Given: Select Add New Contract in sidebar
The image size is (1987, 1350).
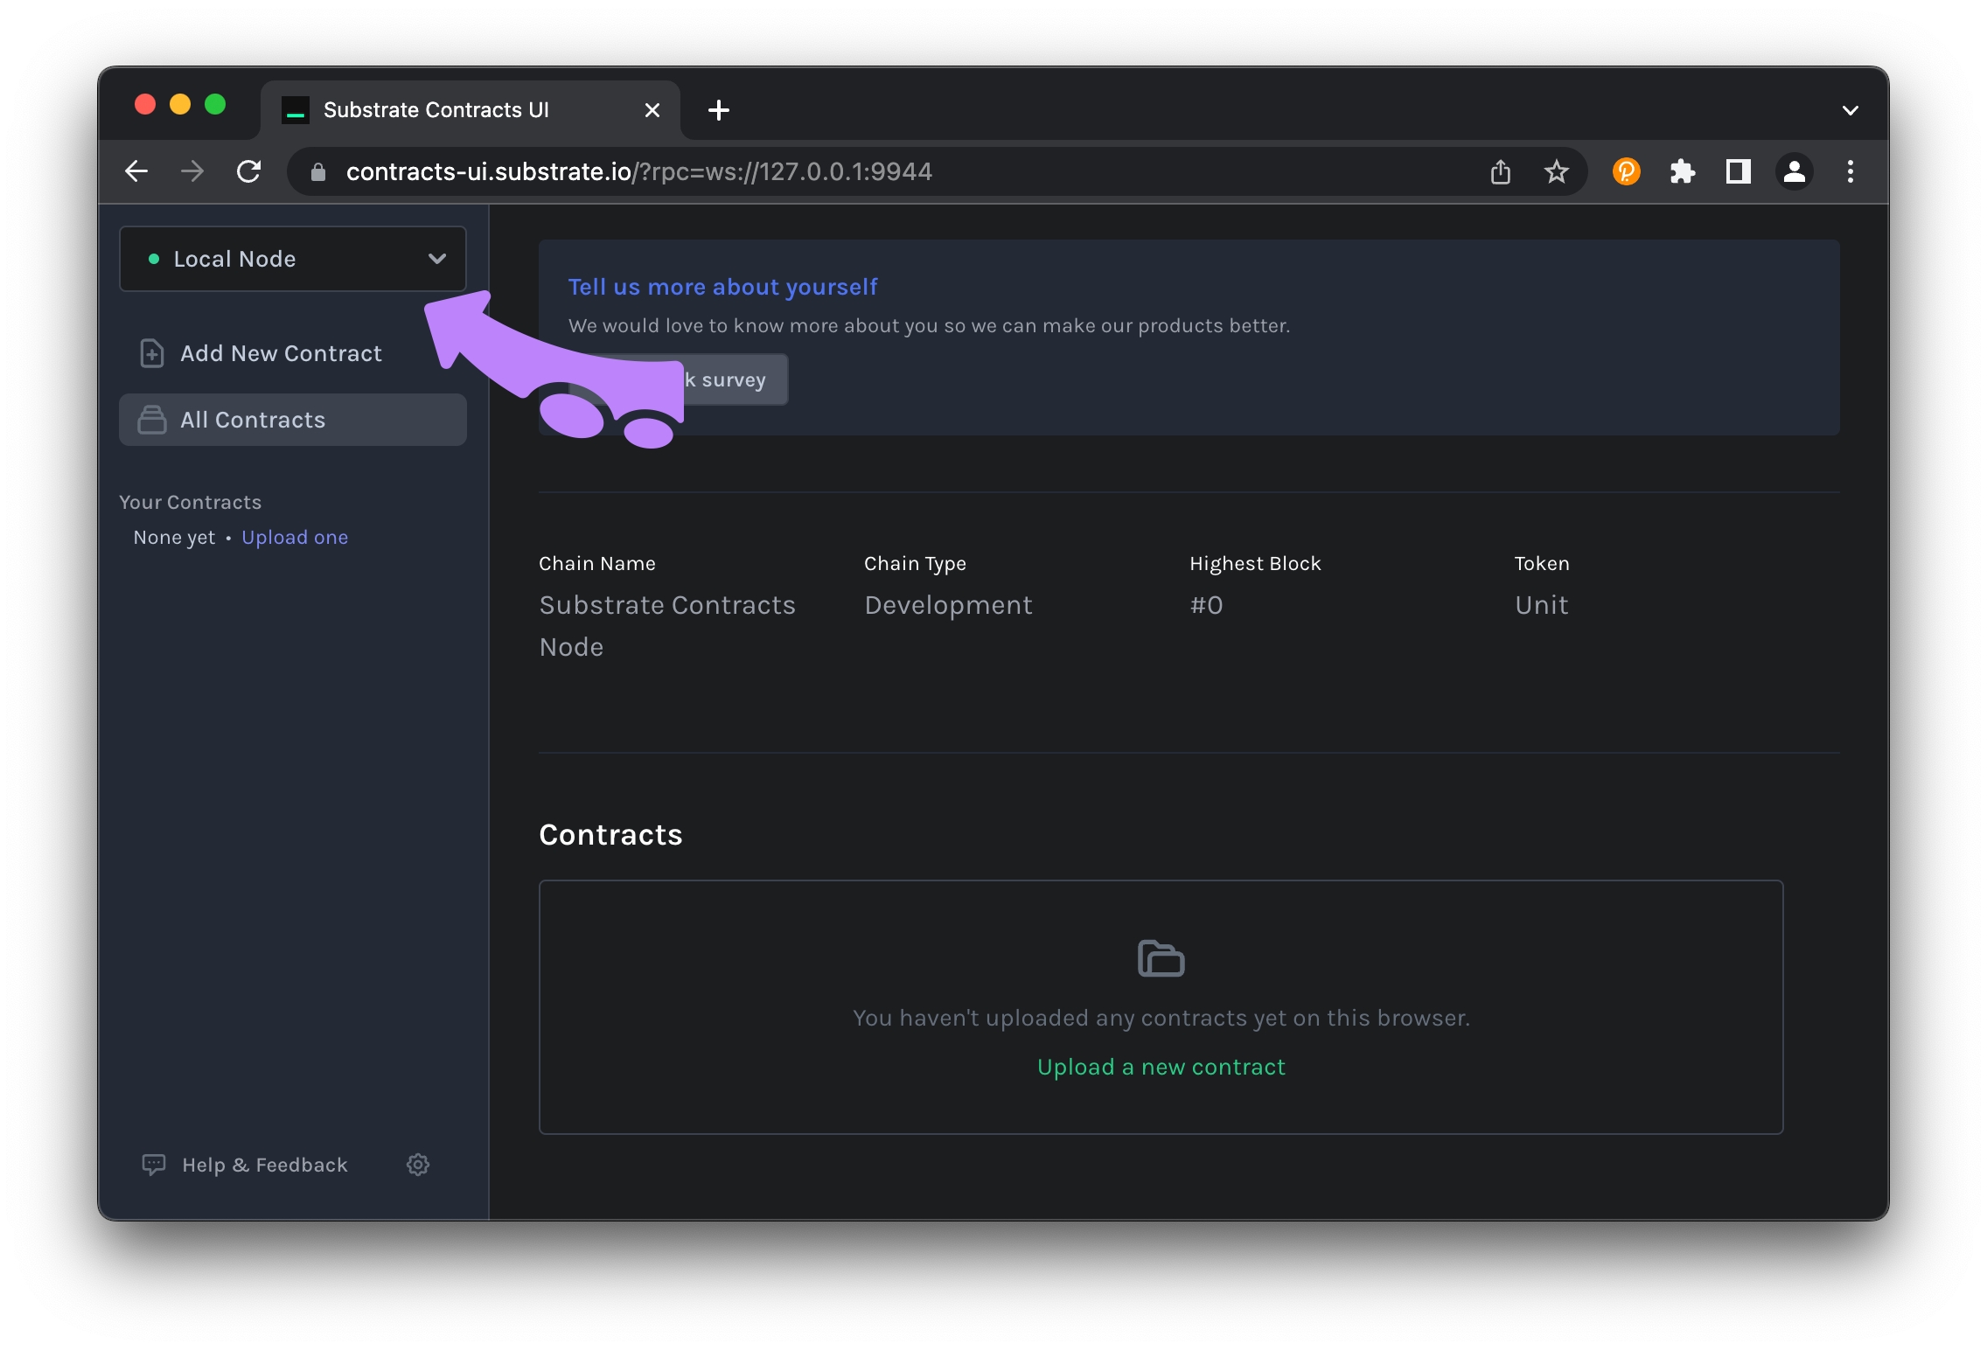Looking at the screenshot, I should pyautogui.click(x=280, y=353).
